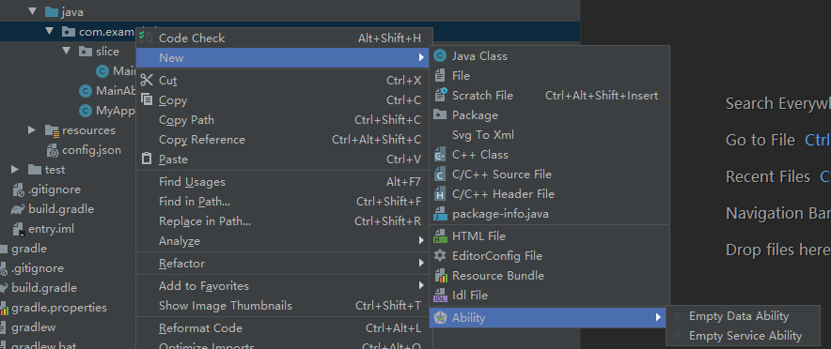This screenshot has height=349, width=831.
Task: Click the Resource Bundle icon
Action: pyautogui.click(x=440, y=276)
